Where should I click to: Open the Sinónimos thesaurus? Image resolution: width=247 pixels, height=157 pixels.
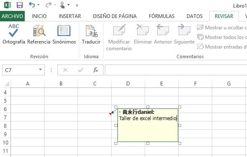[x=64, y=34]
